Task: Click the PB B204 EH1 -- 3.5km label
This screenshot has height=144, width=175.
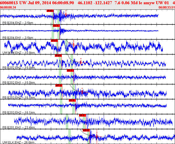Action: (x=18, y=38)
